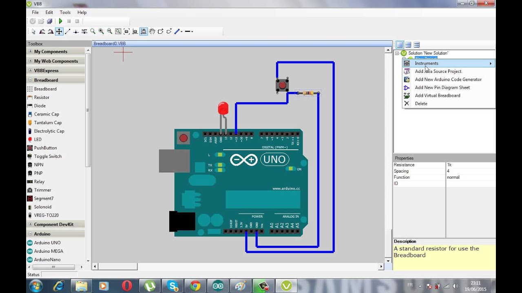Choose Add New Pin Diagram Sheet
This screenshot has width=522, height=293.
pos(449,87)
